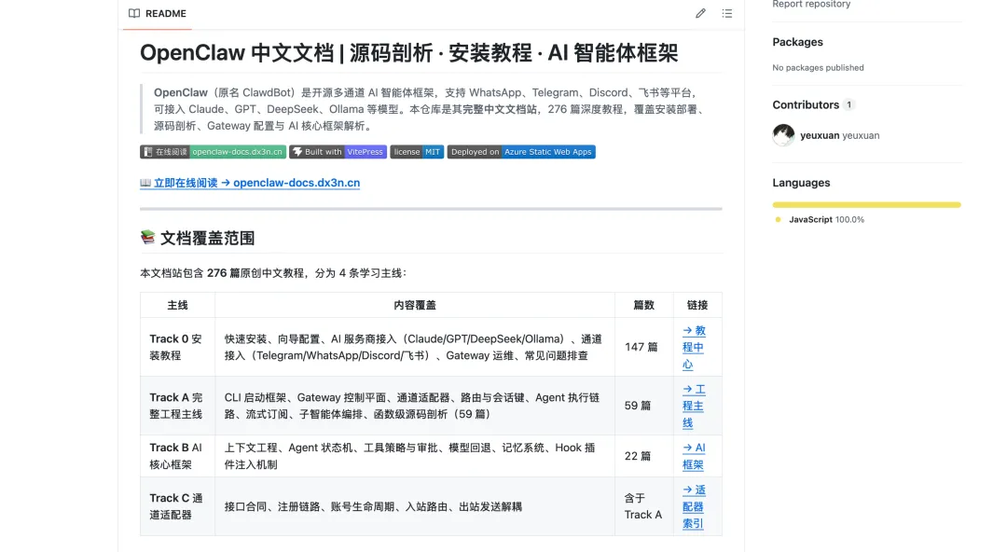The height and width of the screenshot is (552, 1007).
Task: Click the No packages published text
Action: [x=818, y=67]
